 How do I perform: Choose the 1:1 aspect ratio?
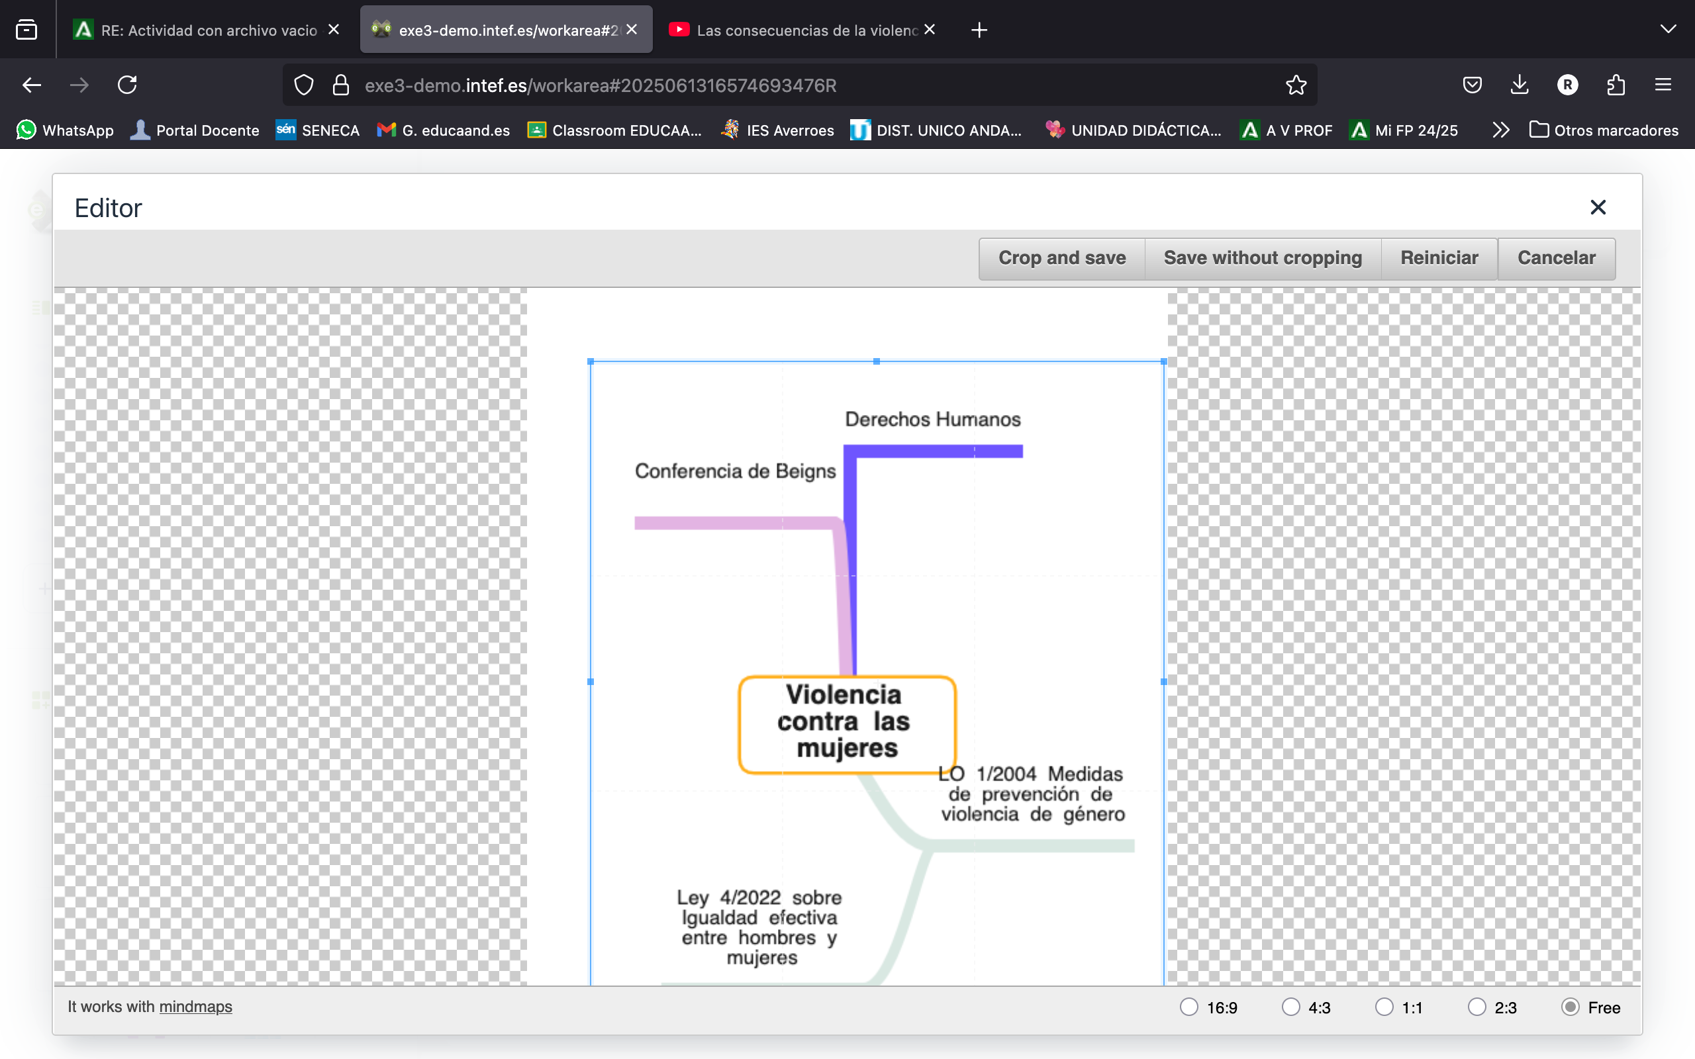point(1384,1007)
